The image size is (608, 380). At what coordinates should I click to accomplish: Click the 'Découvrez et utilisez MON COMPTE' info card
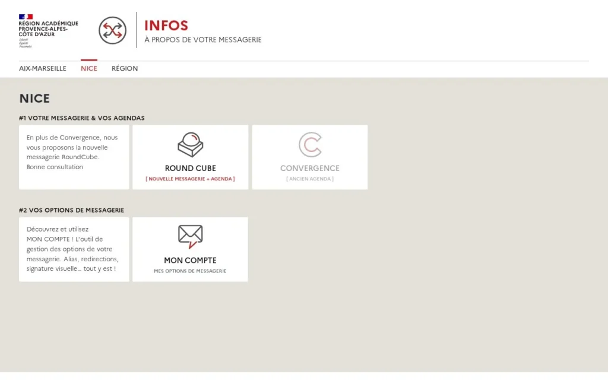click(x=74, y=249)
